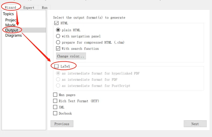The image size is (212, 137).
Task: Uncheck the HTML output checkbox
Action: tap(56, 23)
